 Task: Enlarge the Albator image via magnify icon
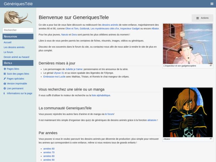click(211, 139)
